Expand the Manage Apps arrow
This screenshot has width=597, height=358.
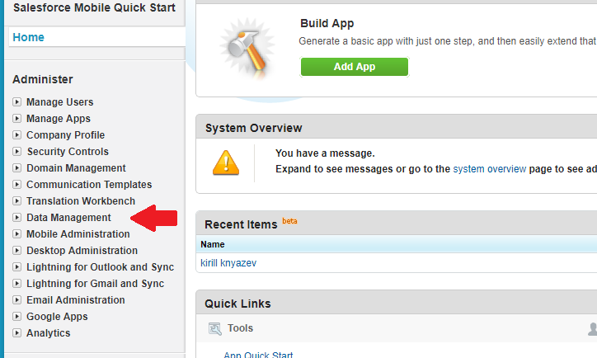click(x=17, y=119)
